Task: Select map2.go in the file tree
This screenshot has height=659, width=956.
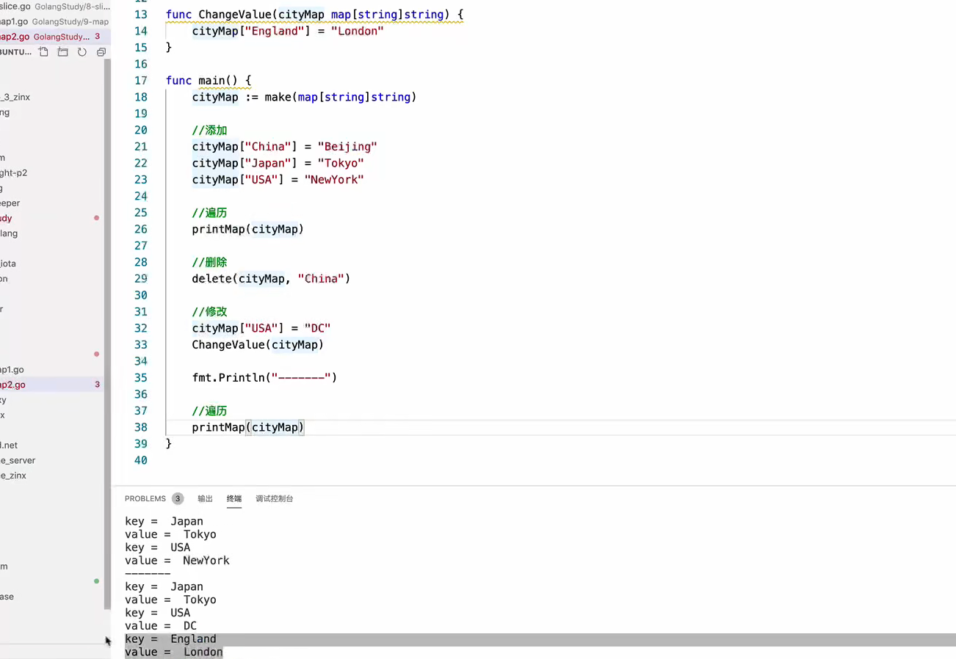Action: [x=13, y=385]
